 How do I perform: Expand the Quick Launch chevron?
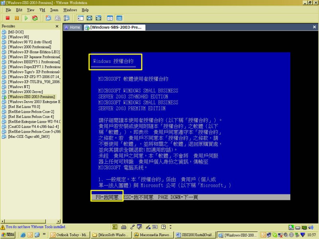point(44,234)
